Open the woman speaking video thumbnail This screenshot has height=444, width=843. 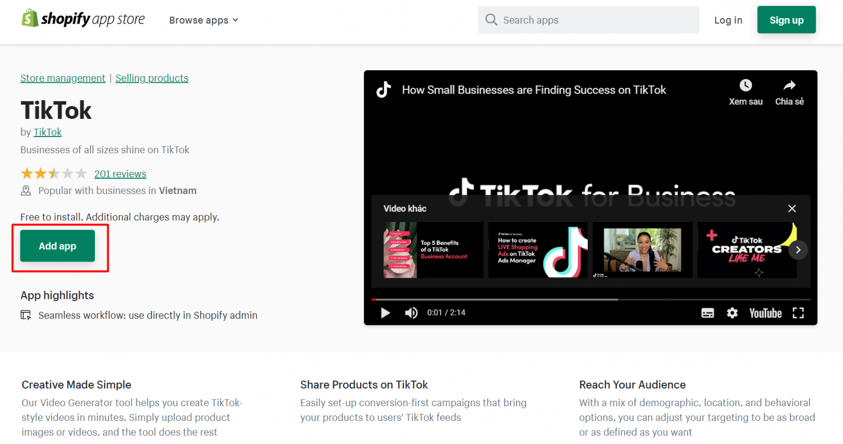click(x=642, y=250)
